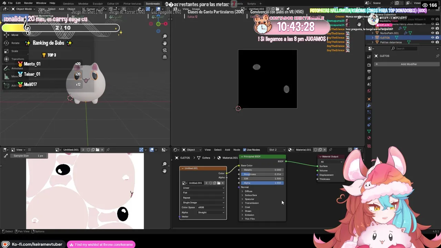This screenshot has height=248, width=441.
Task: Open the Scene properties tab
Action: [x=369, y=84]
